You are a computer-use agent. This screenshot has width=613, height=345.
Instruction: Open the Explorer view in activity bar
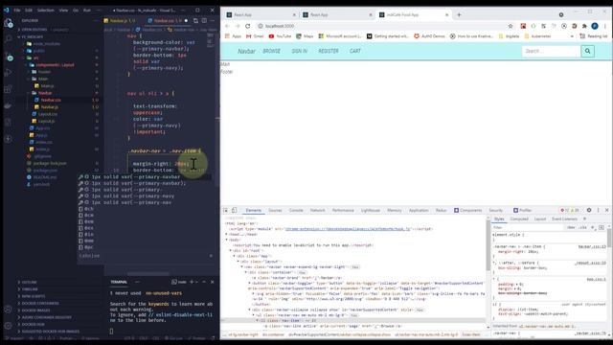click(x=9, y=23)
